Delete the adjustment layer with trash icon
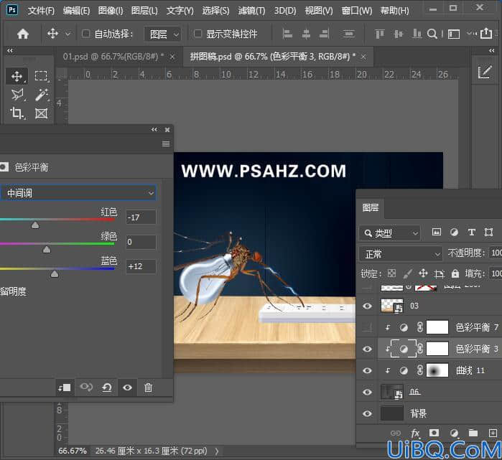Screen dimensions: 502x460 tap(148, 388)
